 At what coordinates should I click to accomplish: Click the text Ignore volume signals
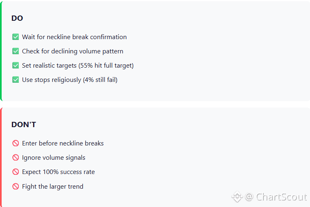click(54, 158)
